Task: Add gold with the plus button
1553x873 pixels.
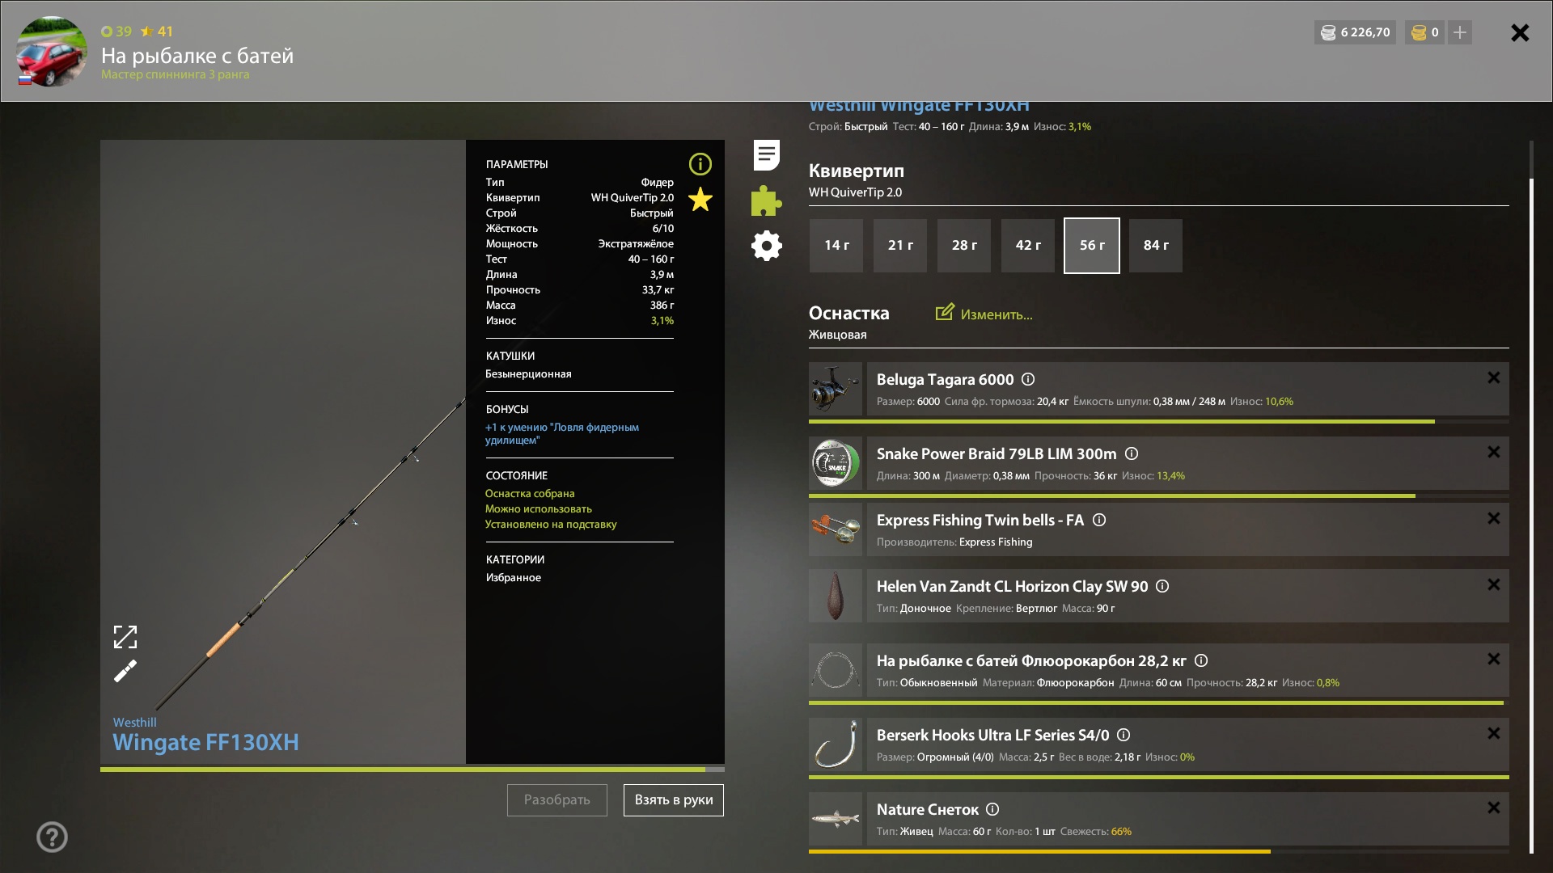Action: click(x=1460, y=32)
